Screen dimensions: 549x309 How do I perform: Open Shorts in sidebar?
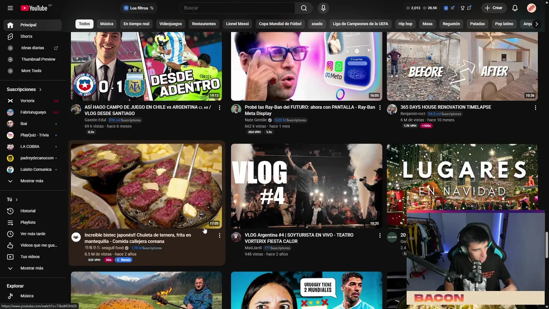tap(33, 36)
